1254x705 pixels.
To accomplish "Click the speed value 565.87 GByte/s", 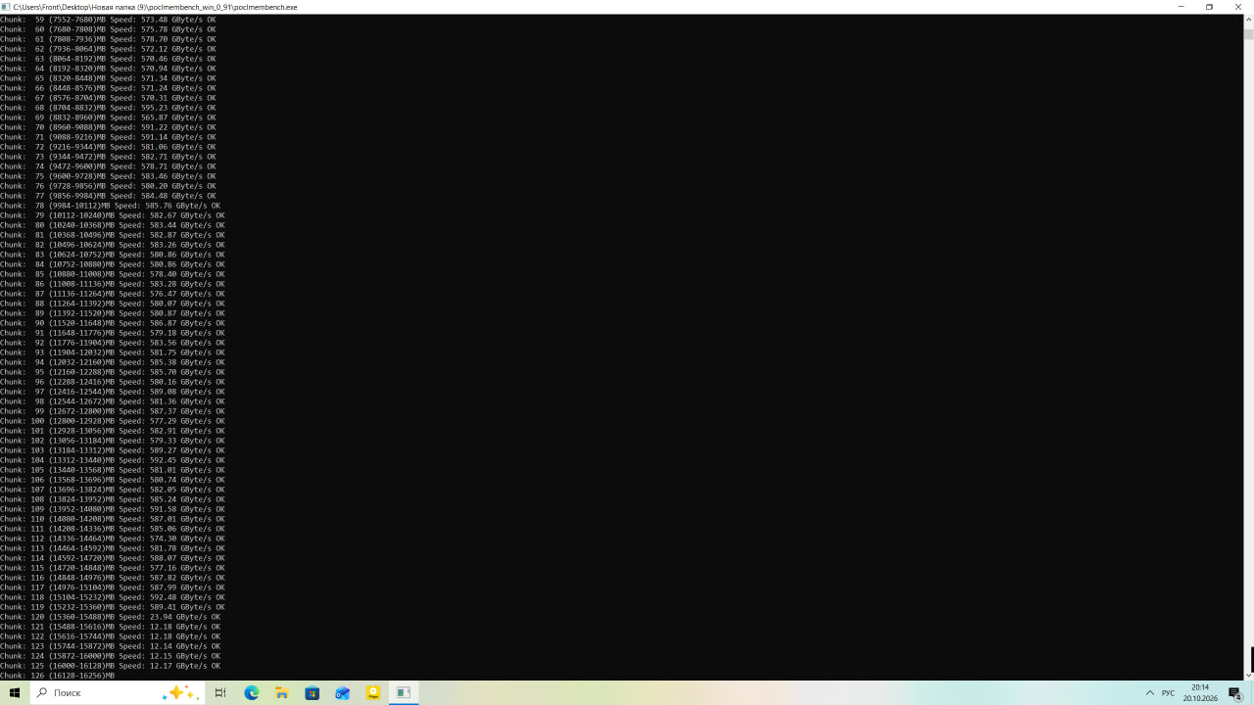I will click(x=171, y=117).
